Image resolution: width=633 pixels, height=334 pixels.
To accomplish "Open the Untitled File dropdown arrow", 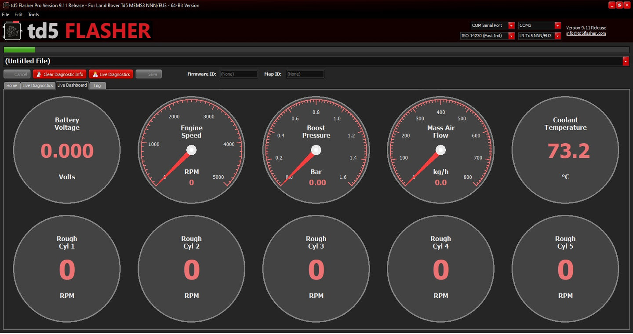I will pos(626,61).
